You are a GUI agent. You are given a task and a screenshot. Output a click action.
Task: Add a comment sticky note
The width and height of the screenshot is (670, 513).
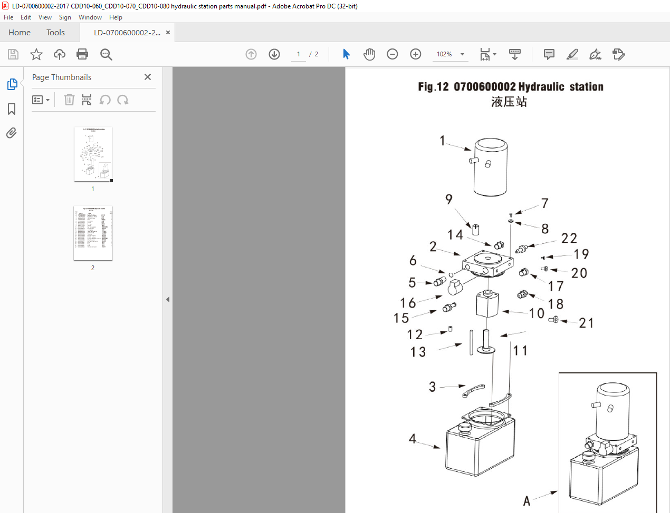tap(549, 54)
